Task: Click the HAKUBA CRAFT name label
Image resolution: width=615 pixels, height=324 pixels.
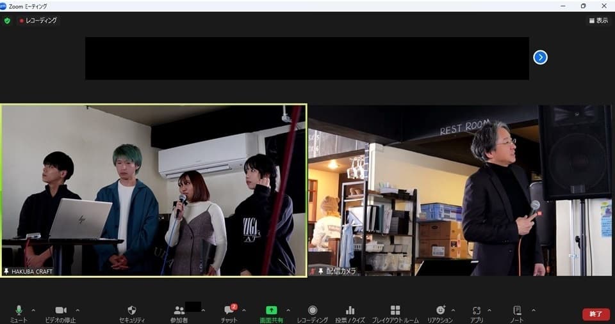Action: (x=32, y=272)
